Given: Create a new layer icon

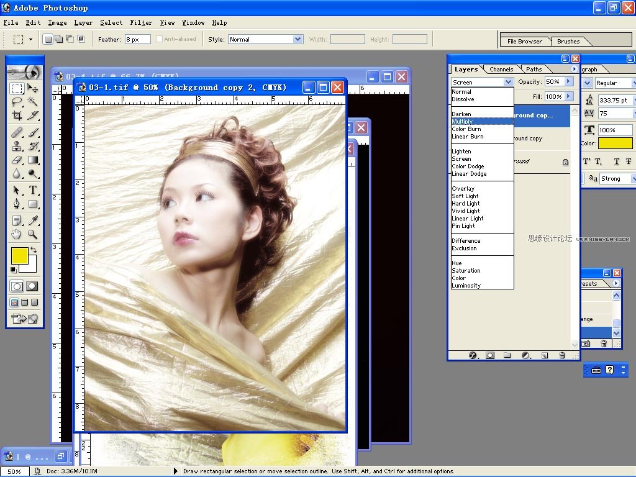Looking at the screenshot, I should [x=545, y=355].
